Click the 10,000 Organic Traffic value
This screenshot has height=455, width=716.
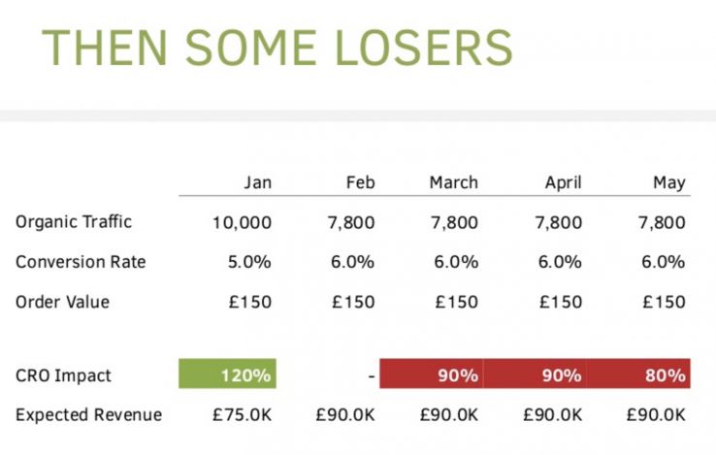242,222
